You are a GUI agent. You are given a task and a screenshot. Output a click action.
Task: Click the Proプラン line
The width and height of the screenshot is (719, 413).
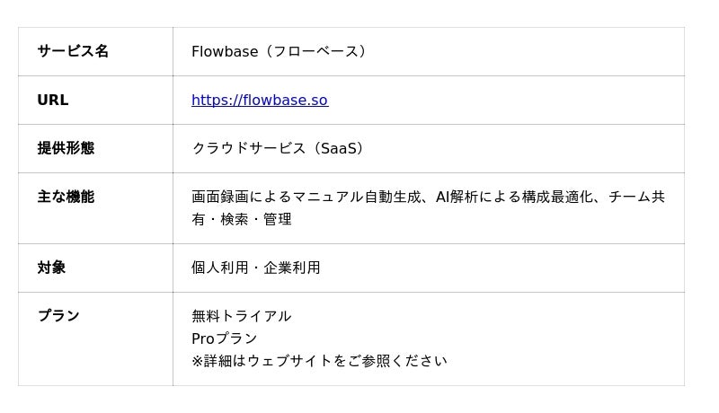pos(225,338)
